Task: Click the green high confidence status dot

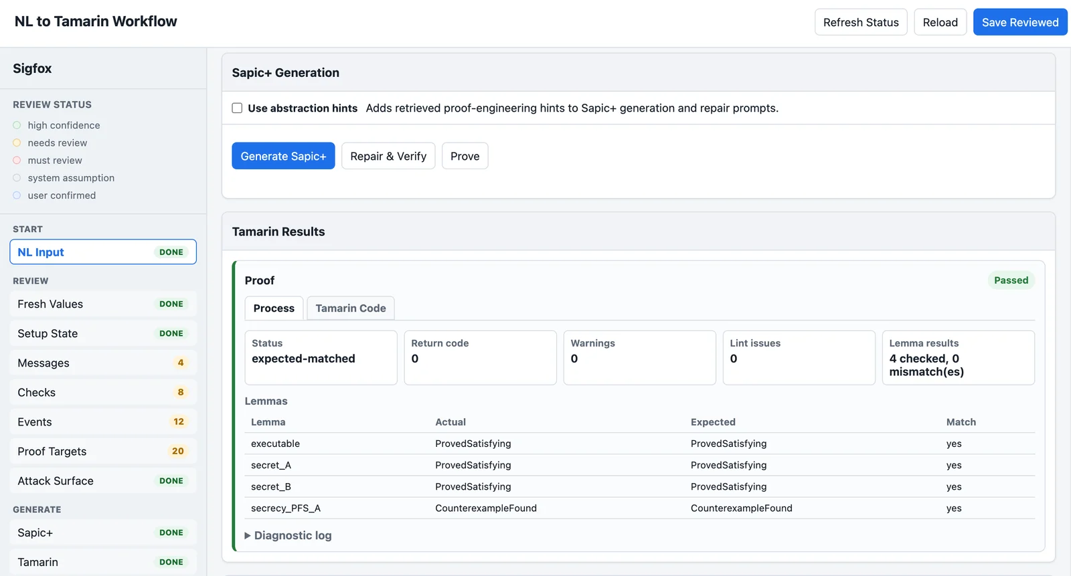Action: pos(17,125)
